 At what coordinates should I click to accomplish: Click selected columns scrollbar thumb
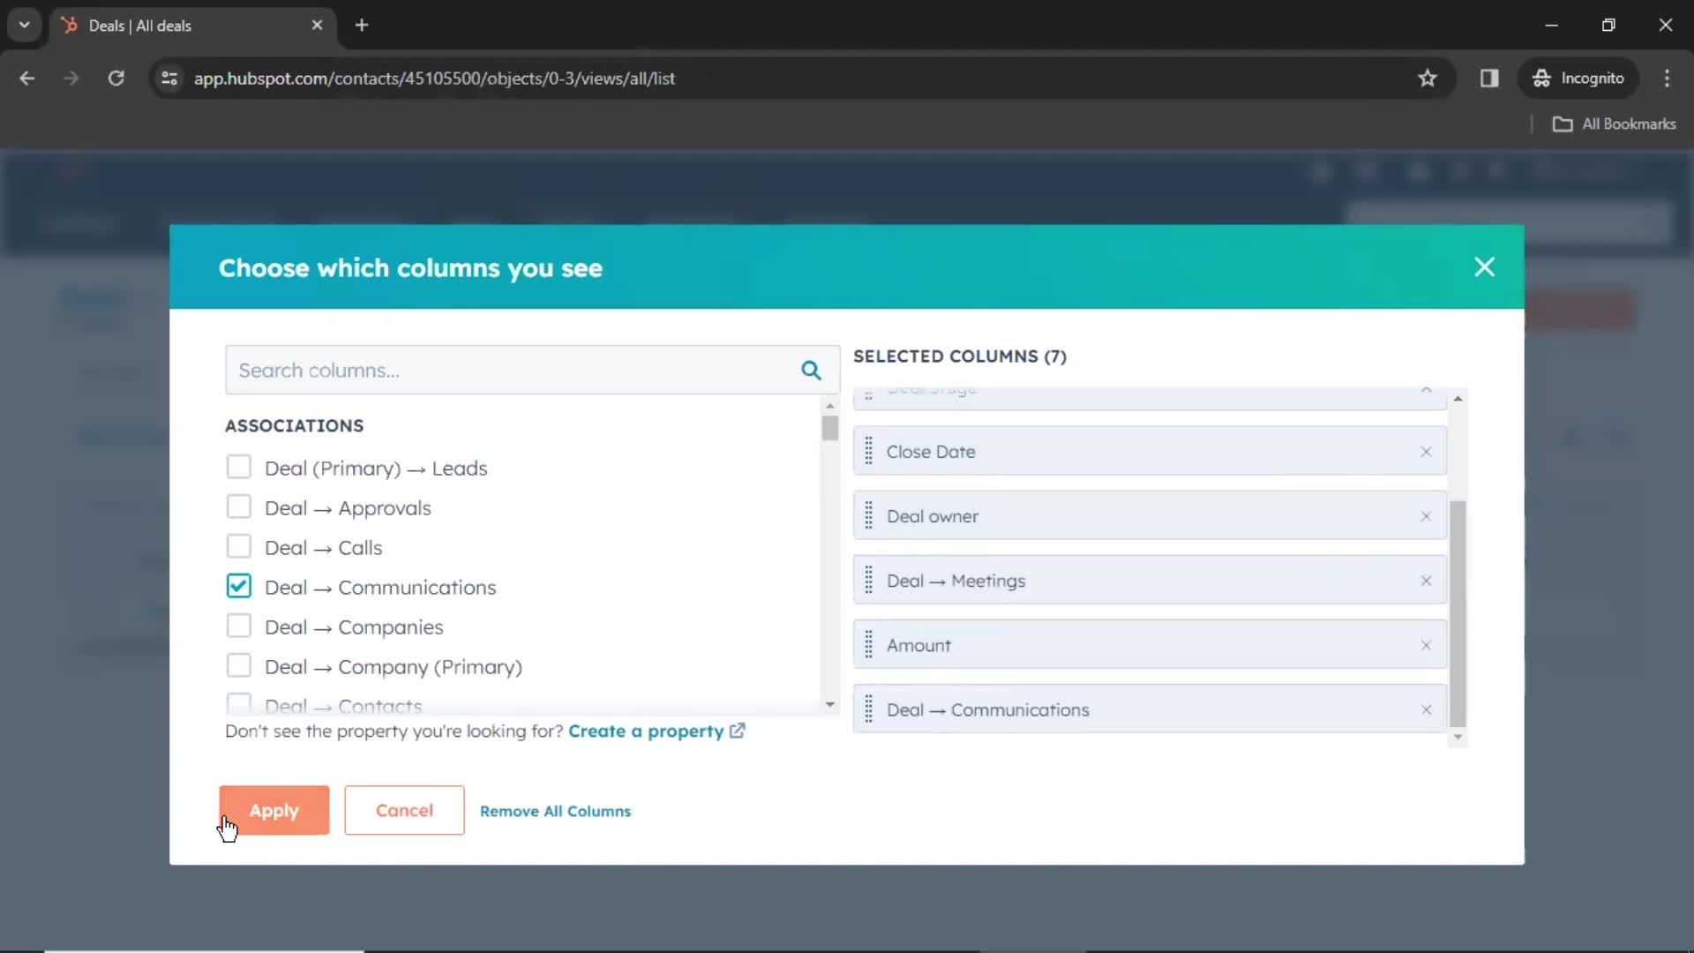click(x=1458, y=613)
